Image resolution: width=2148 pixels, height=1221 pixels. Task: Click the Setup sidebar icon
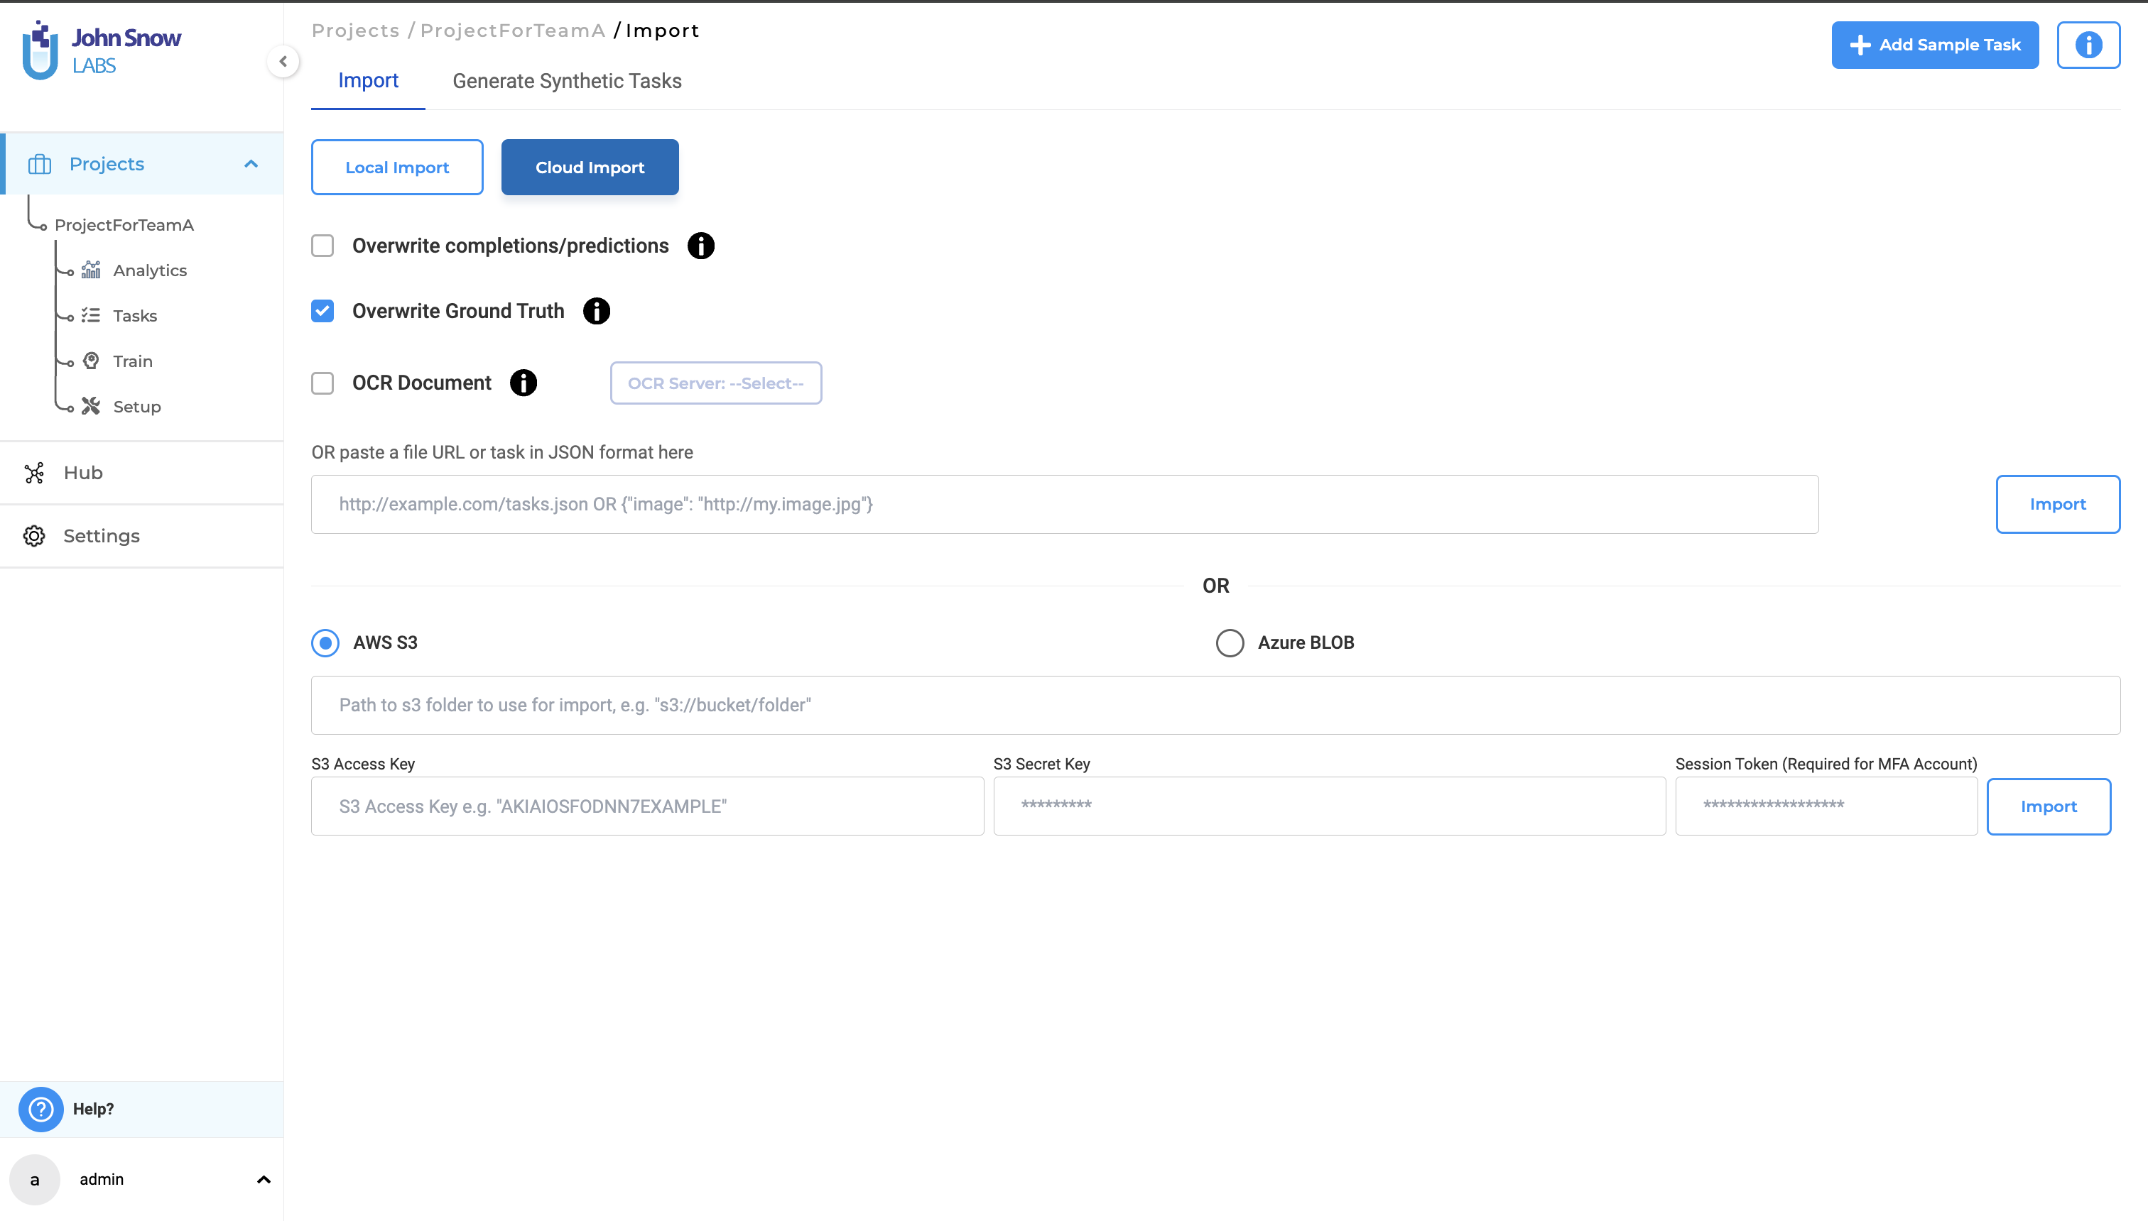coord(92,405)
